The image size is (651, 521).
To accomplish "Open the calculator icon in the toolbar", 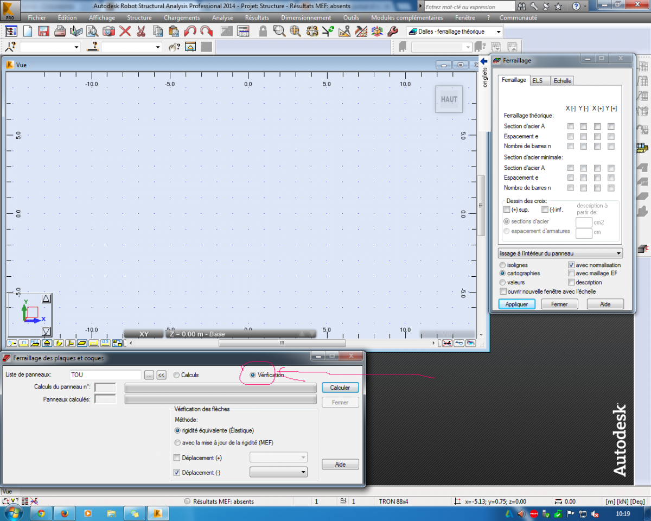I will 244,31.
